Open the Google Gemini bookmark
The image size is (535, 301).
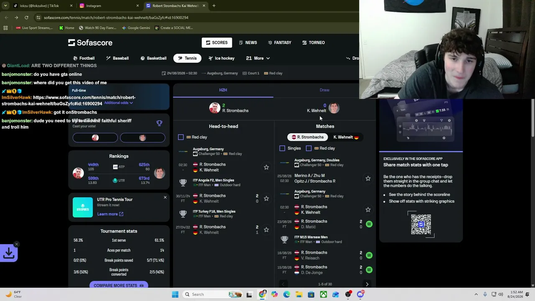coord(136,28)
